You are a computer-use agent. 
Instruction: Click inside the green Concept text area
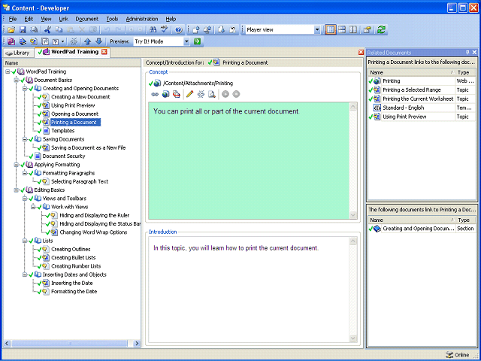tap(249, 160)
